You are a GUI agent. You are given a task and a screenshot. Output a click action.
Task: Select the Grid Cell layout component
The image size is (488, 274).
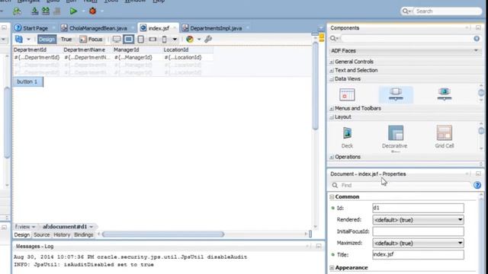click(445, 137)
